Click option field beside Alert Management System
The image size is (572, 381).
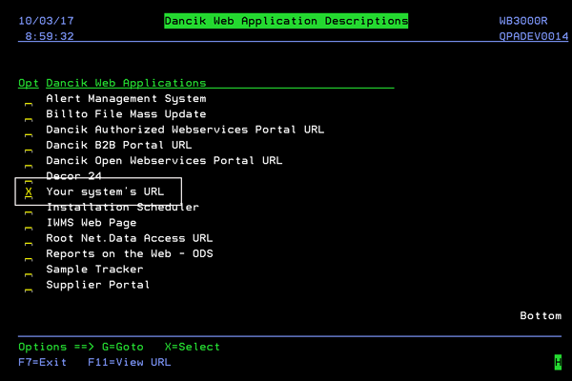coord(29,99)
